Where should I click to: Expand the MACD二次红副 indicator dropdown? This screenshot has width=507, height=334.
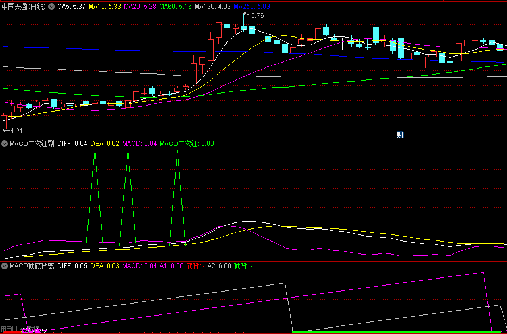click(x=5, y=144)
